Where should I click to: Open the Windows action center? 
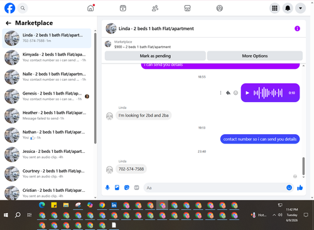[x=306, y=215]
